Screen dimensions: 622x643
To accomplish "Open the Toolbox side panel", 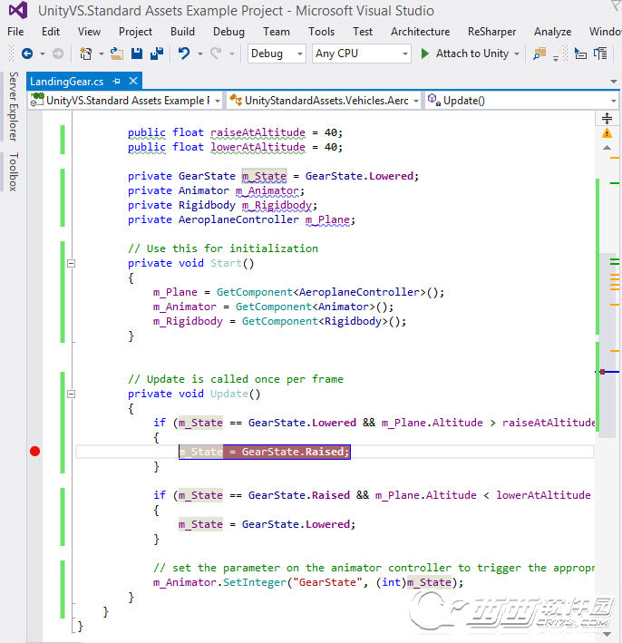I will [13, 171].
